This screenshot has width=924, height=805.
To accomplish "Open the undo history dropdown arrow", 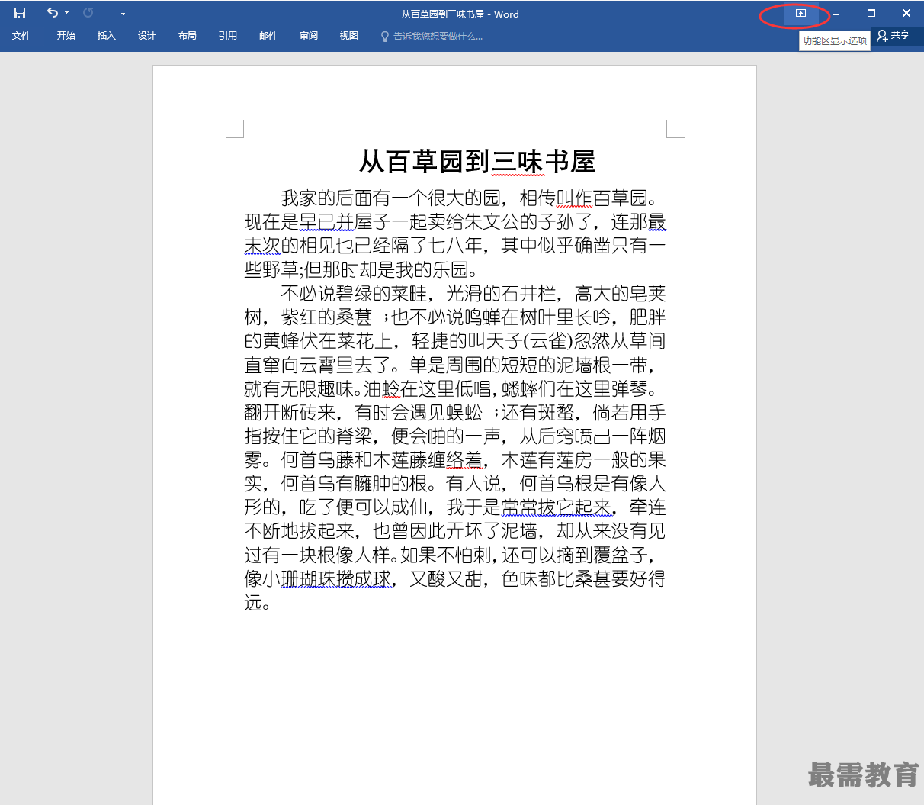I will [x=67, y=13].
